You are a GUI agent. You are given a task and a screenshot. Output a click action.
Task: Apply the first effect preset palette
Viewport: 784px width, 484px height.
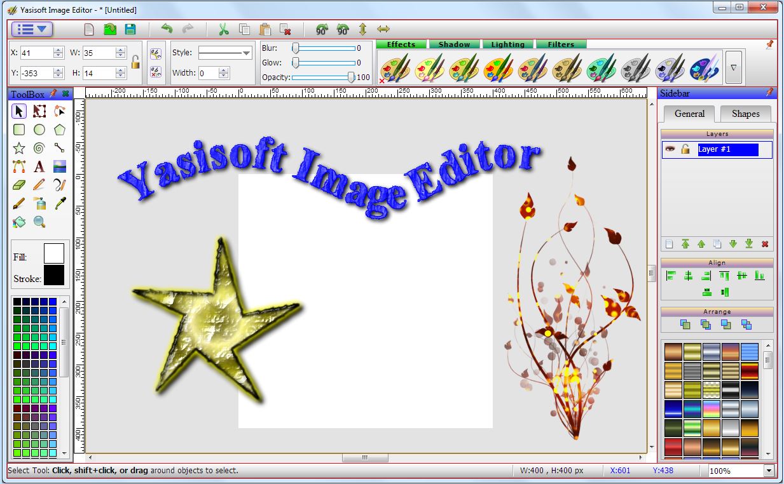pos(395,67)
